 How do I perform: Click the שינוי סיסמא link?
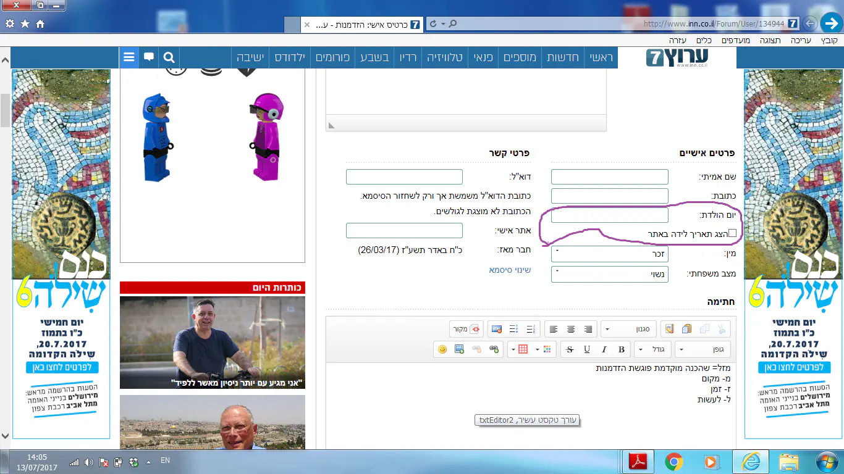(510, 270)
